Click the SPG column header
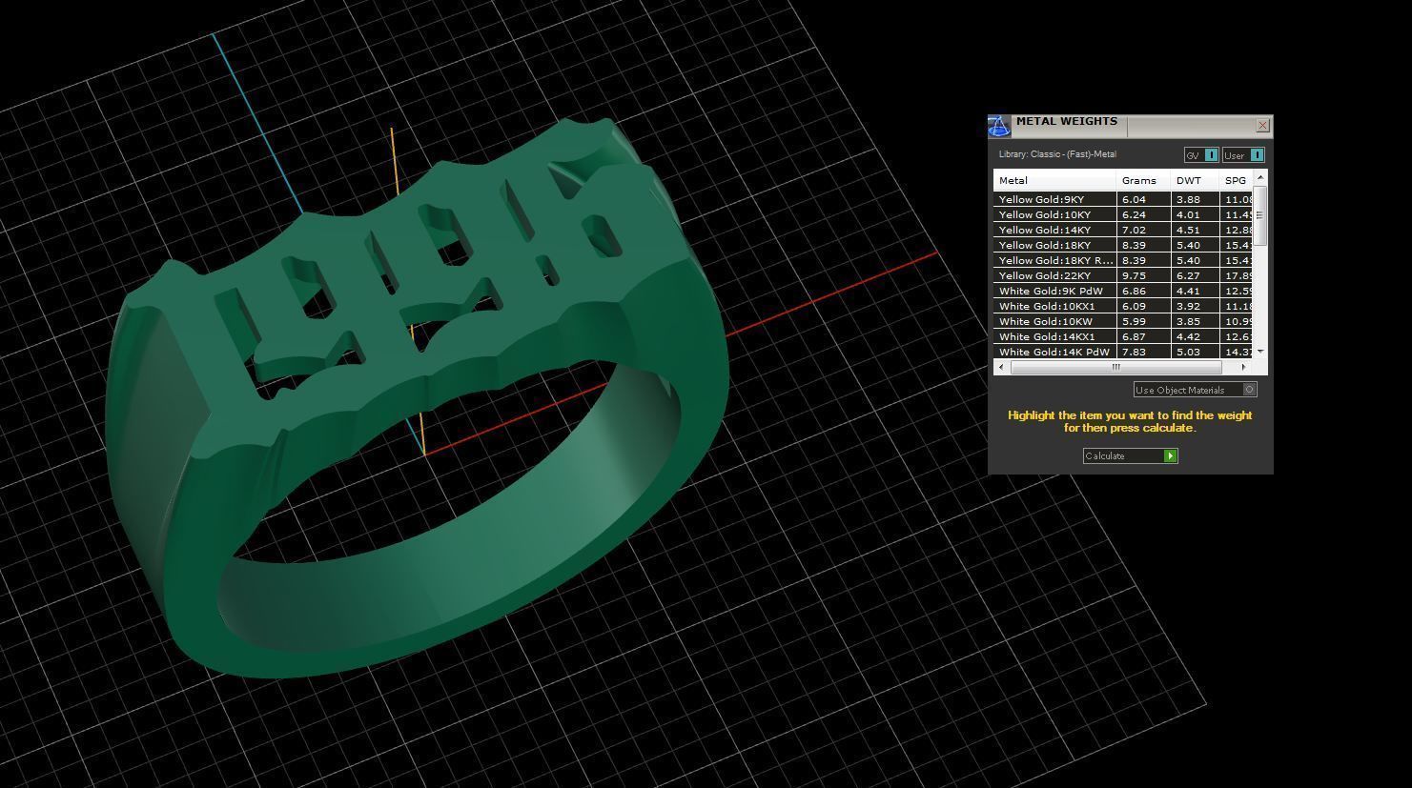Screen dimensions: 1412x788 point(1236,180)
